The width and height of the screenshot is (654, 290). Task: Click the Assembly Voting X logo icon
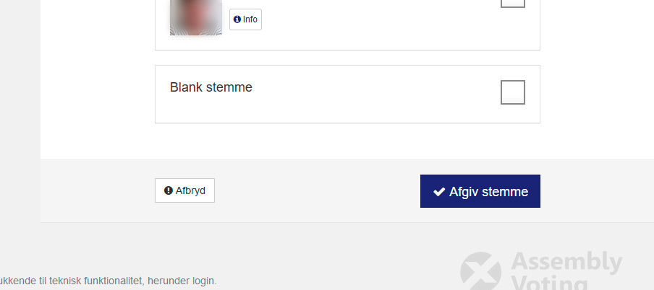tap(480, 271)
